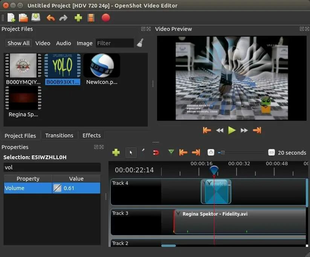310x257 pixels.
Task: Collapse the Video Preview panel header arrow
Action: pos(301,29)
